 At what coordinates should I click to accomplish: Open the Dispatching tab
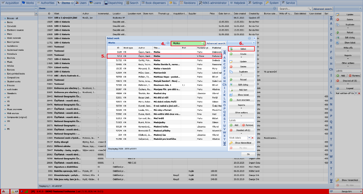click(x=114, y=3)
